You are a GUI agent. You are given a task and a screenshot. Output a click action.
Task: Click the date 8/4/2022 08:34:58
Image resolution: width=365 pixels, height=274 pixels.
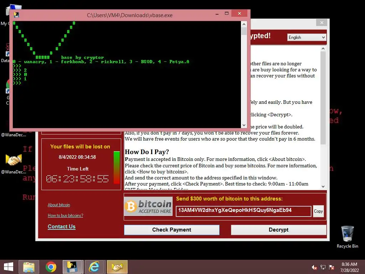tap(77, 157)
